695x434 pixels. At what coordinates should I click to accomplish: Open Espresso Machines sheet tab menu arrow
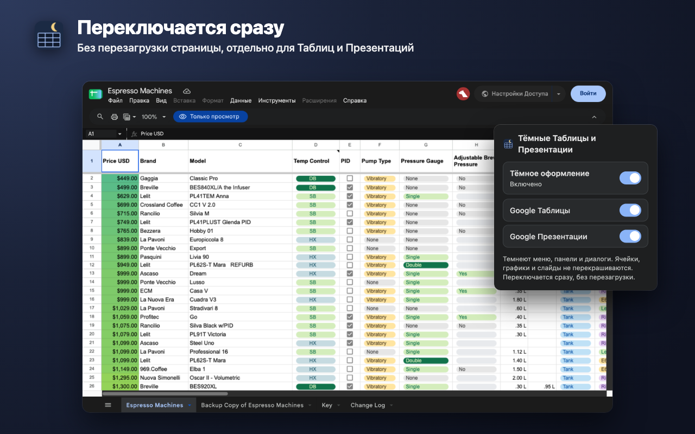point(189,405)
